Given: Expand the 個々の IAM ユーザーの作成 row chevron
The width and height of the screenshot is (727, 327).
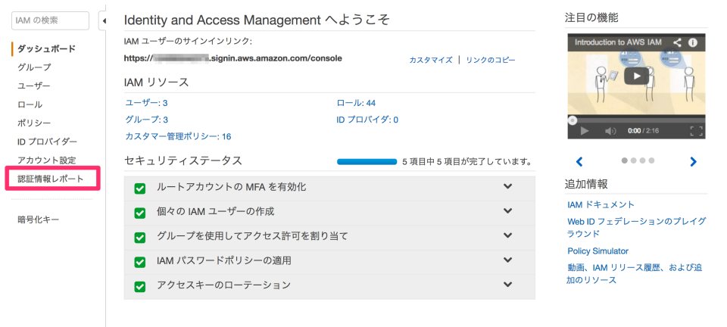Looking at the screenshot, I should pos(508,210).
